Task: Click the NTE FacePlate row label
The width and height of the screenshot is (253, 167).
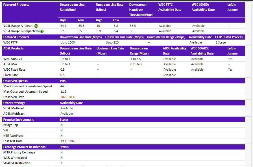Action: 13,136
